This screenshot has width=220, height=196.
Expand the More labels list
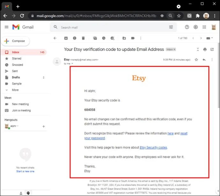click(15, 90)
